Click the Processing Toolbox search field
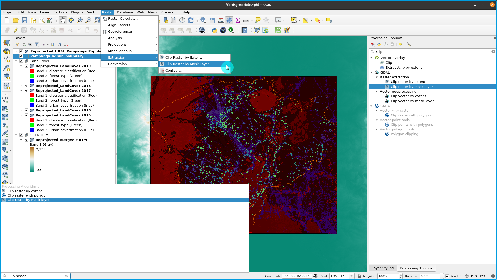Image resolution: width=497 pixels, height=280 pixels. [x=432, y=52]
